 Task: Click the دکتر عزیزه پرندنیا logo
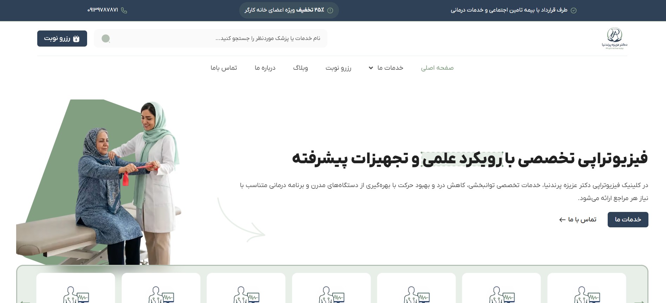click(614, 38)
